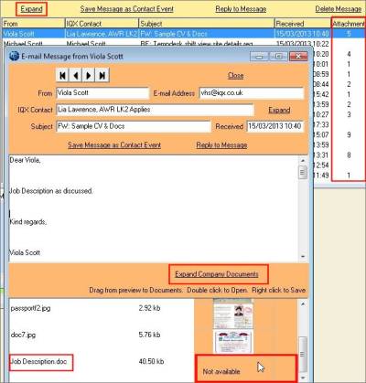
Task: Click message body scrollbar up arrow
Action: pyautogui.click(x=303, y=160)
